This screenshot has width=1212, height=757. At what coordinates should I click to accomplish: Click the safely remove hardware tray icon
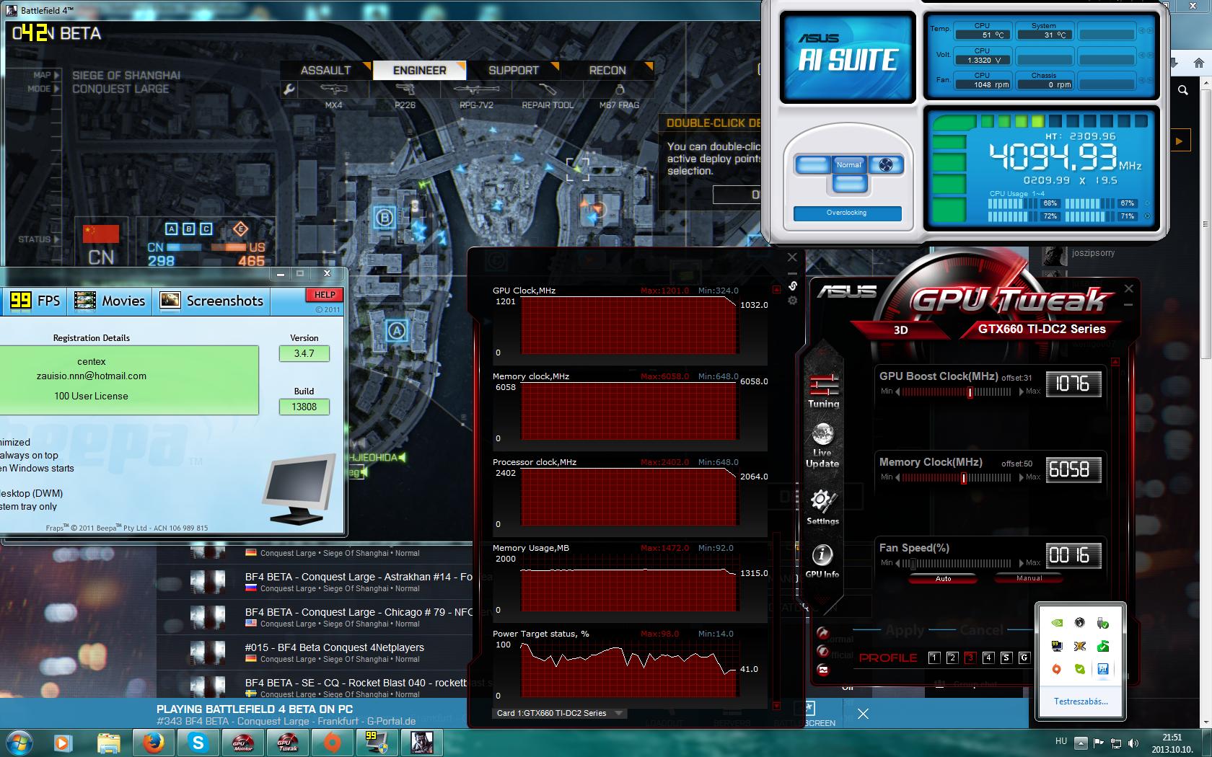click(1102, 623)
